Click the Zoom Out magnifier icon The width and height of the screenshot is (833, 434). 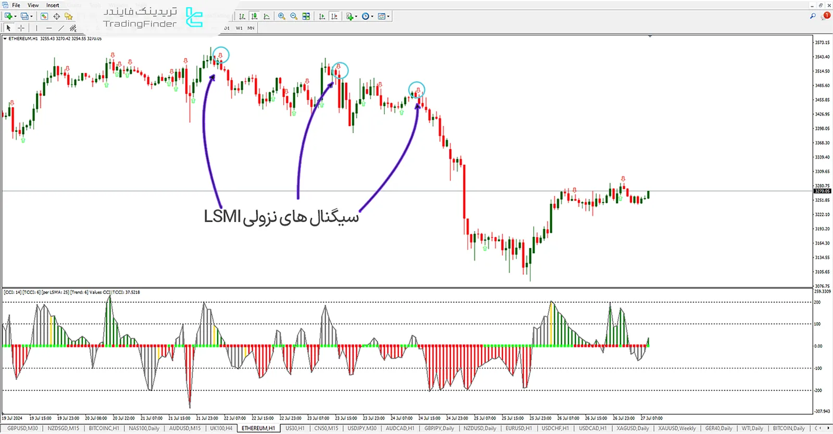294,16
